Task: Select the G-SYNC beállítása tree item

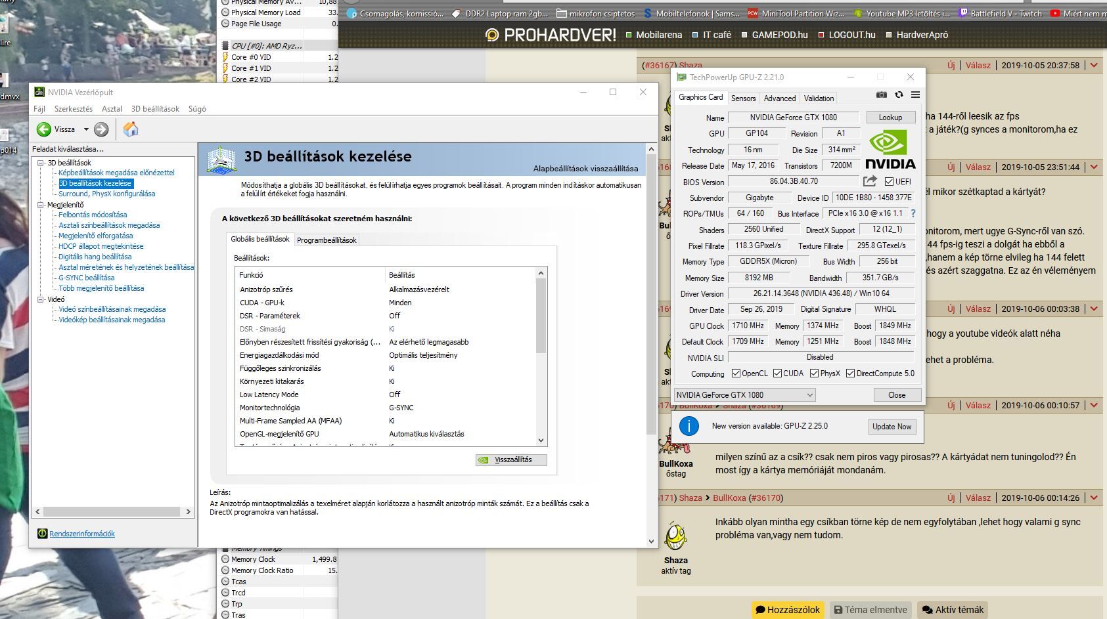Action: pyautogui.click(x=86, y=278)
